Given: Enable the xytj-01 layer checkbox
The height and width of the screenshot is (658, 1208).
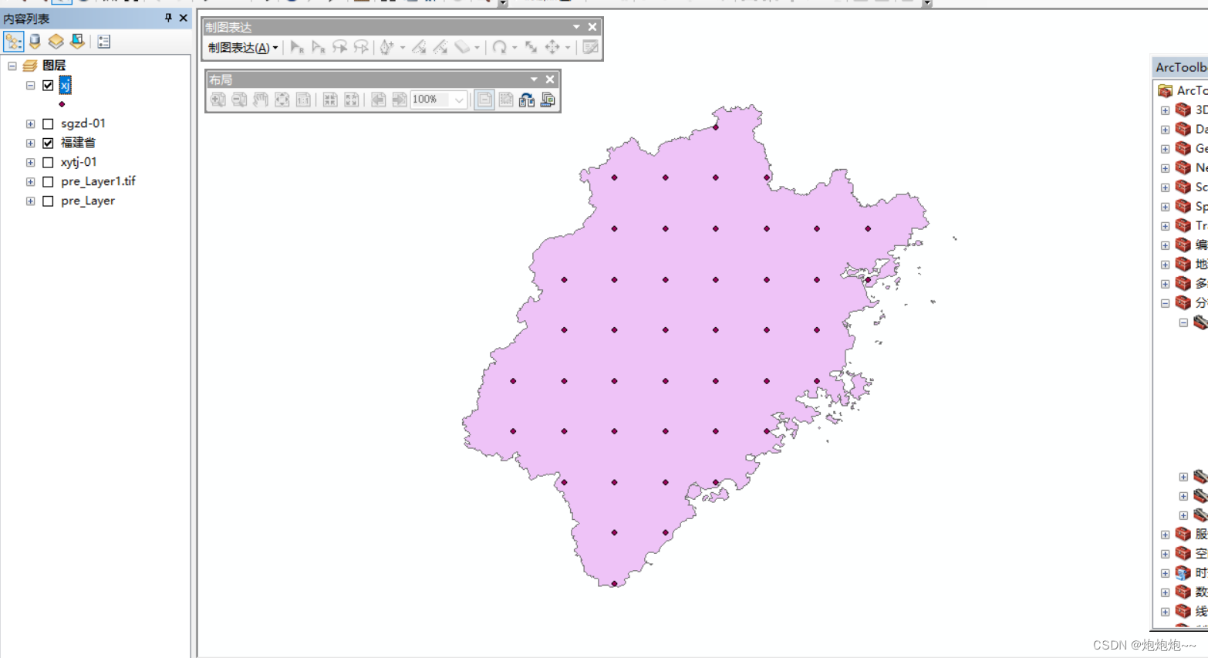Looking at the screenshot, I should tap(48, 162).
